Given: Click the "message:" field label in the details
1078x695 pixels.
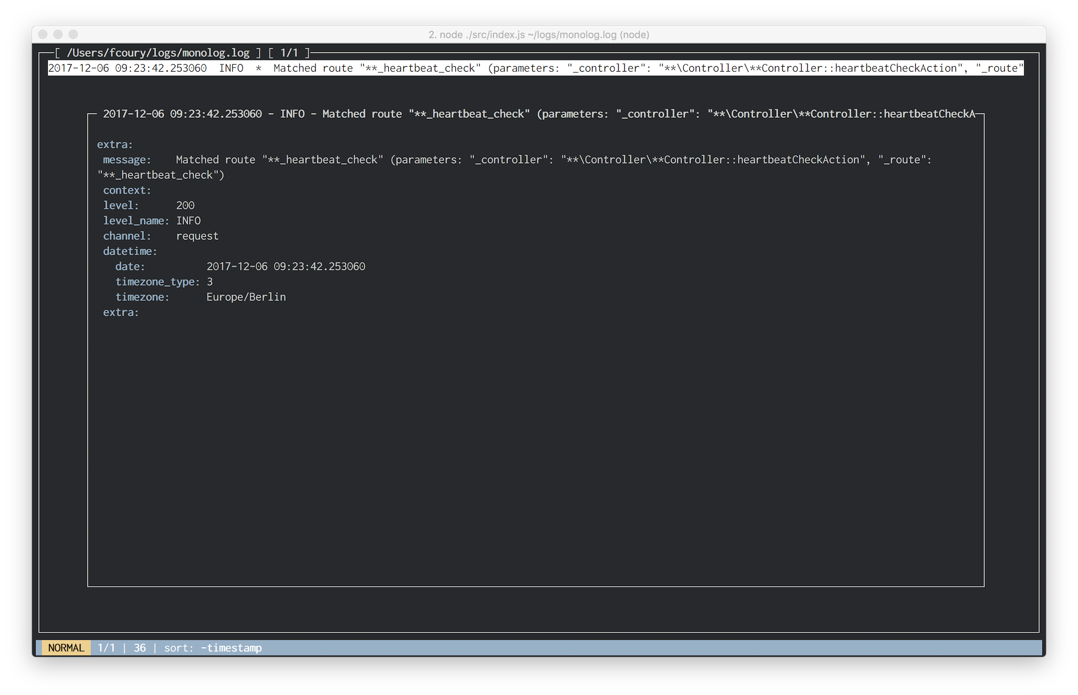Looking at the screenshot, I should [127, 160].
